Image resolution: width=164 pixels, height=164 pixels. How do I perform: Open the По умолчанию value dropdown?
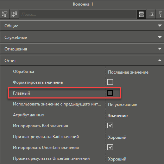pos(122,105)
